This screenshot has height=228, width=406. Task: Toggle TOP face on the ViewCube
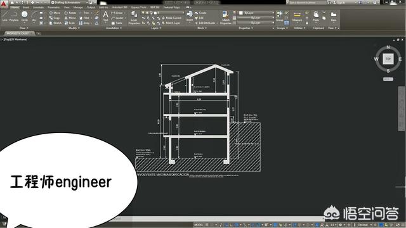(388, 59)
